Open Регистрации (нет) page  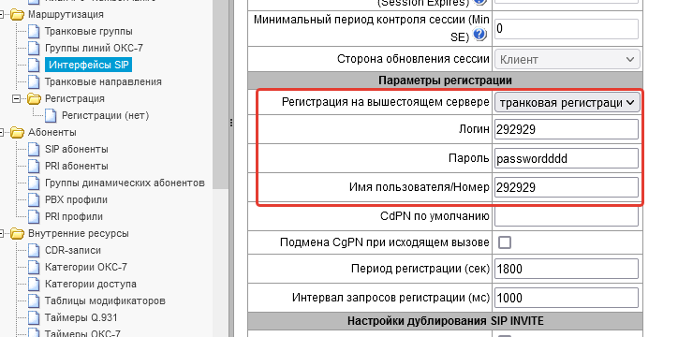click(x=105, y=115)
